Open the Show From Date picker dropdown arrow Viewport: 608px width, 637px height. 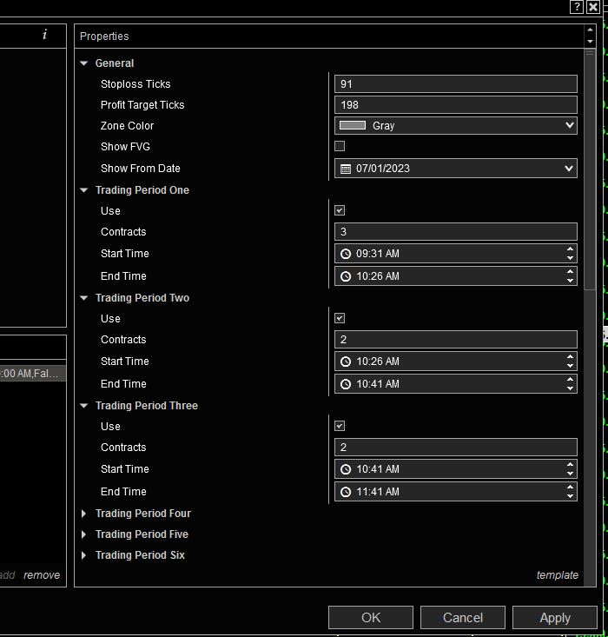point(569,169)
